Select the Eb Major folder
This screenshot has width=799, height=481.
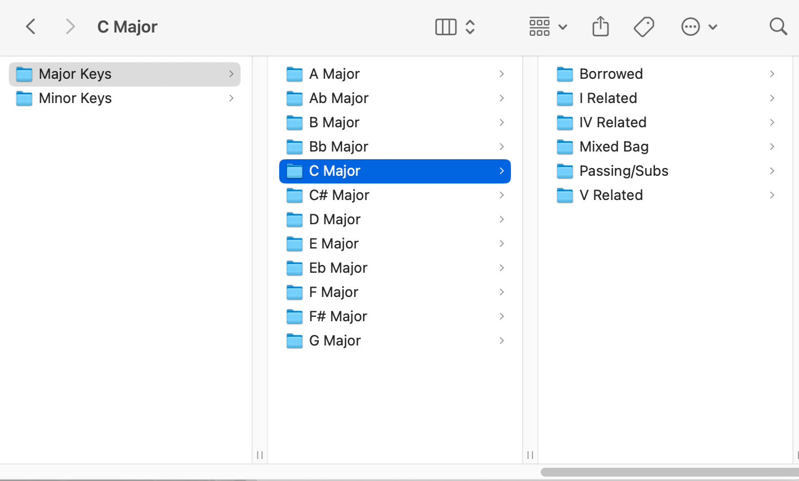coord(338,268)
